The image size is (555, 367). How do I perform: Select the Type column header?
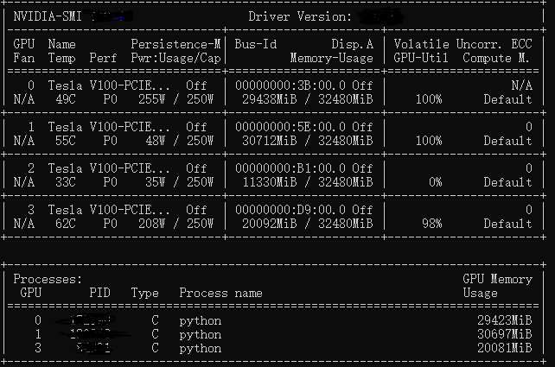click(144, 293)
